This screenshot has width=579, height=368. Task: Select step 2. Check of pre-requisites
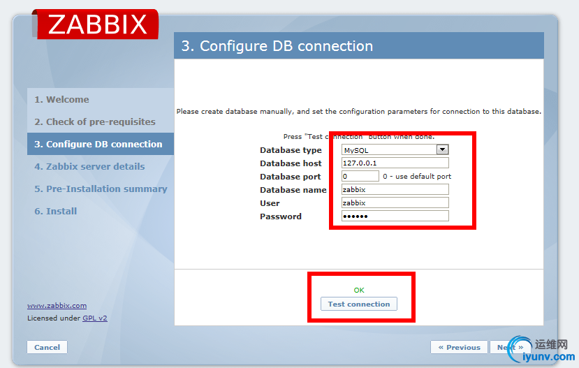pyautogui.click(x=95, y=122)
